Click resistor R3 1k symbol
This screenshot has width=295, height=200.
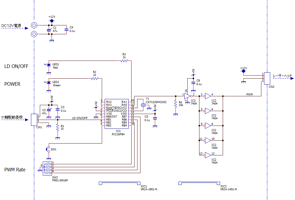[x=124, y=61]
